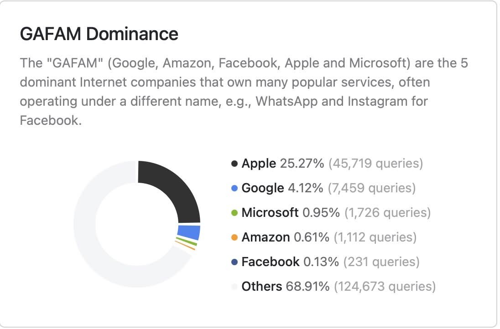500x329 pixels.
Task: Click the green Microsoft legend dot
Action: (x=234, y=212)
